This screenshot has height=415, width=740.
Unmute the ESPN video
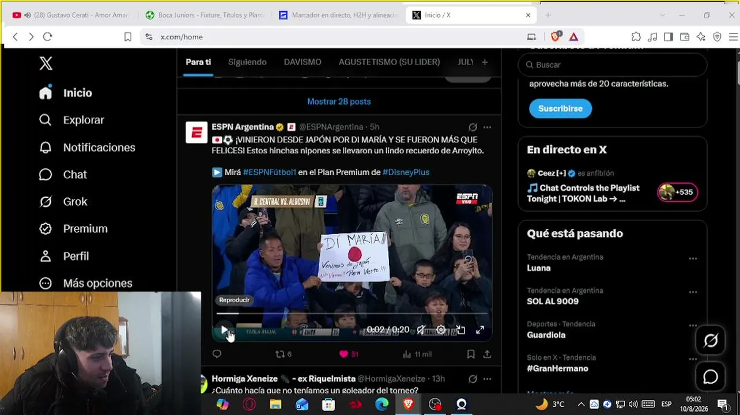click(x=421, y=330)
